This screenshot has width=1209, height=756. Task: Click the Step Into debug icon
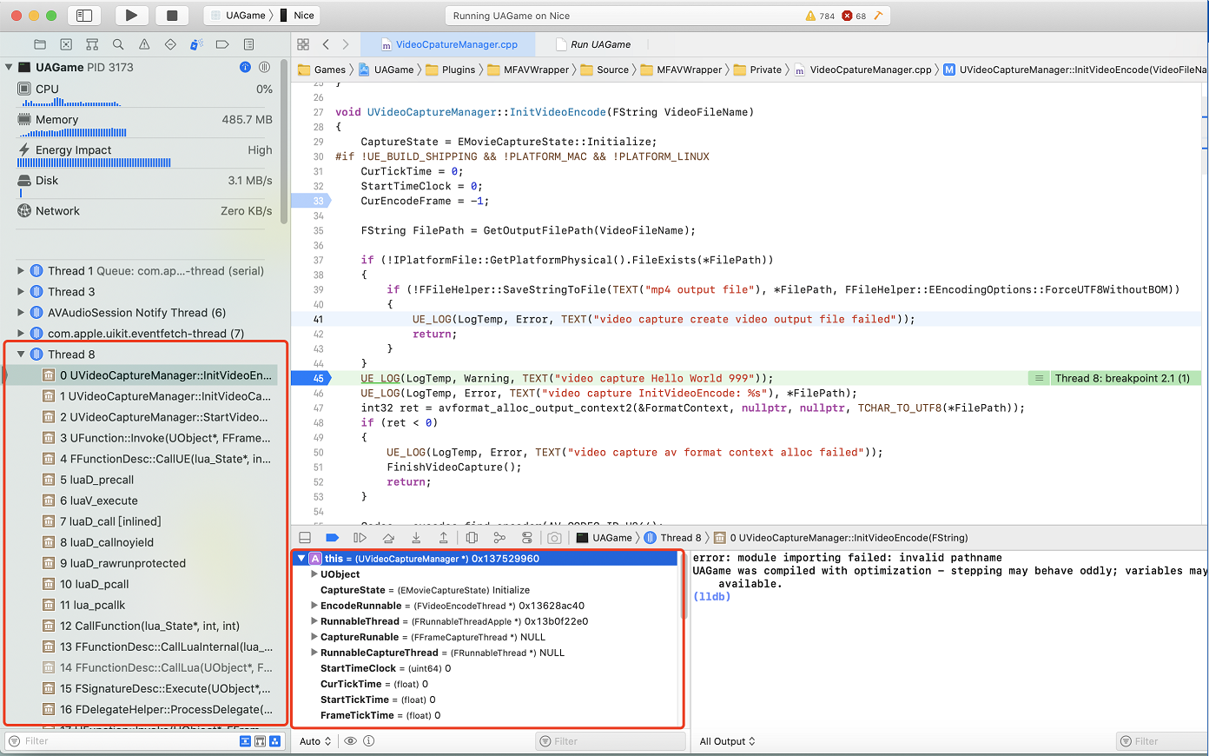click(416, 538)
